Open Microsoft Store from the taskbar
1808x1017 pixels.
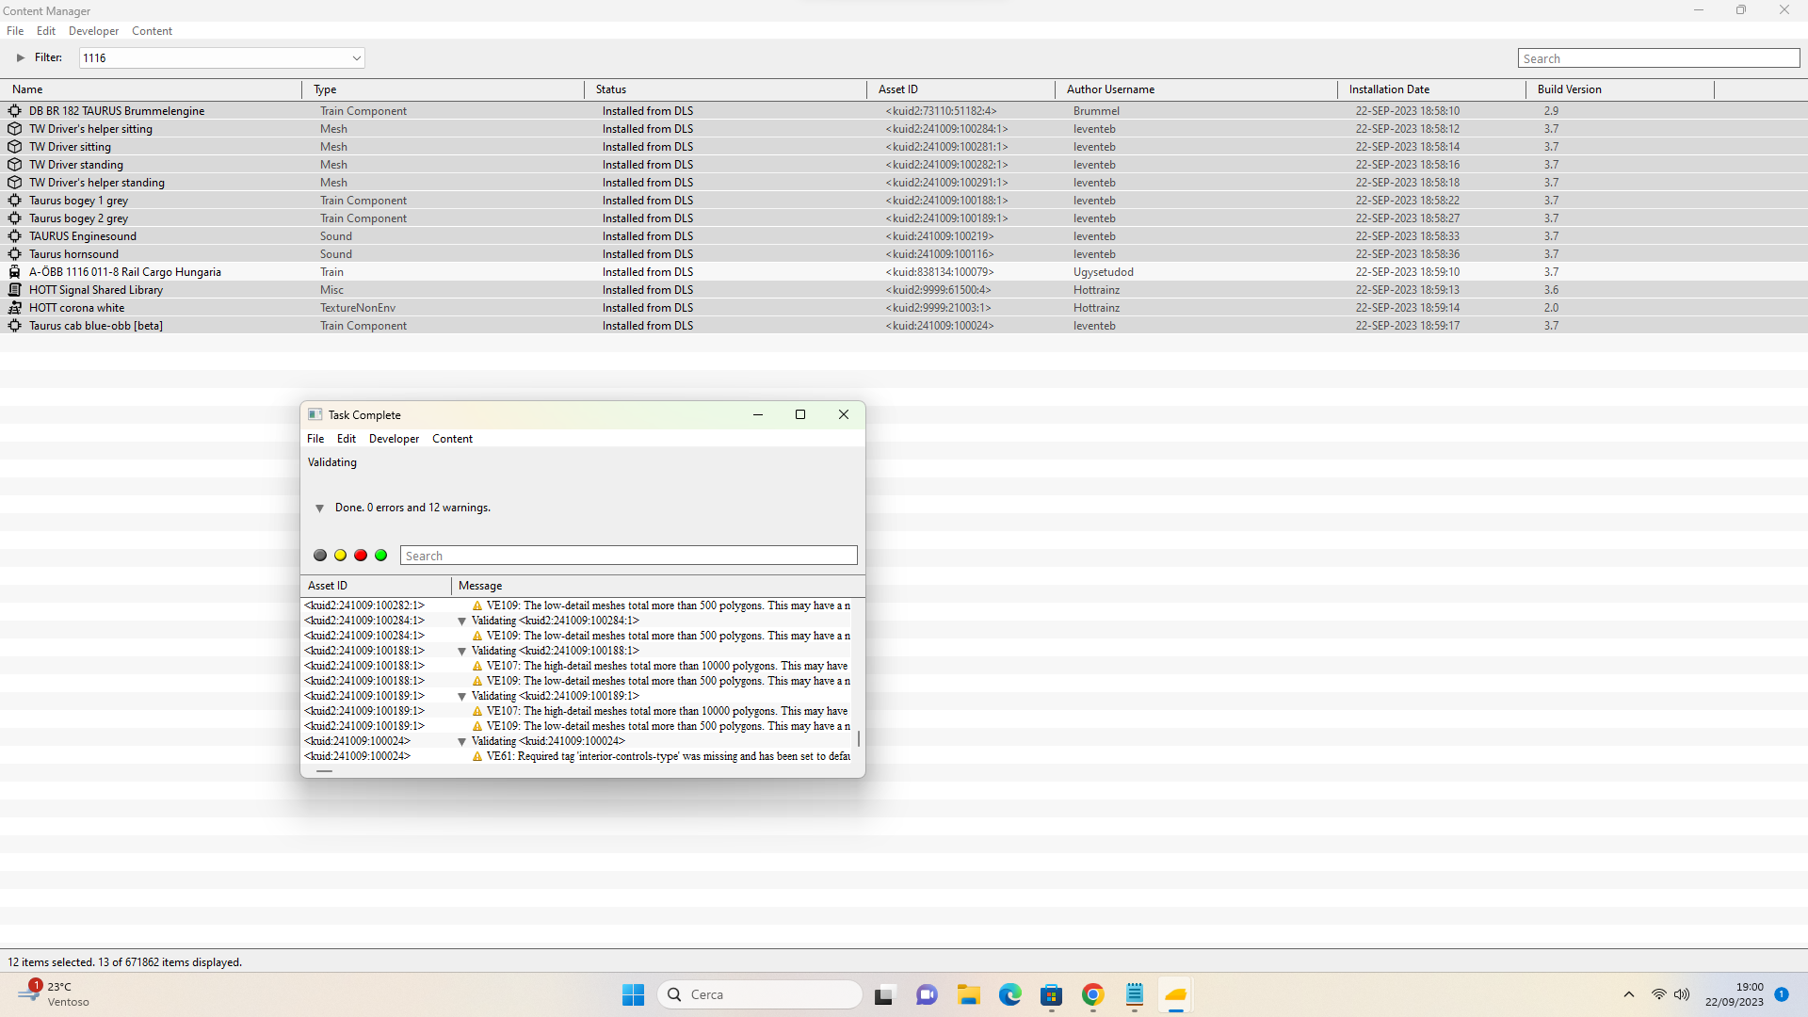coord(1052,994)
